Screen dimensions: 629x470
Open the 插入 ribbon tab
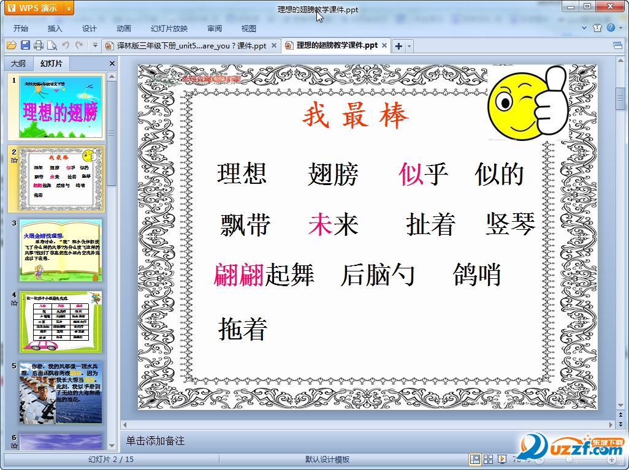[x=55, y=28]
